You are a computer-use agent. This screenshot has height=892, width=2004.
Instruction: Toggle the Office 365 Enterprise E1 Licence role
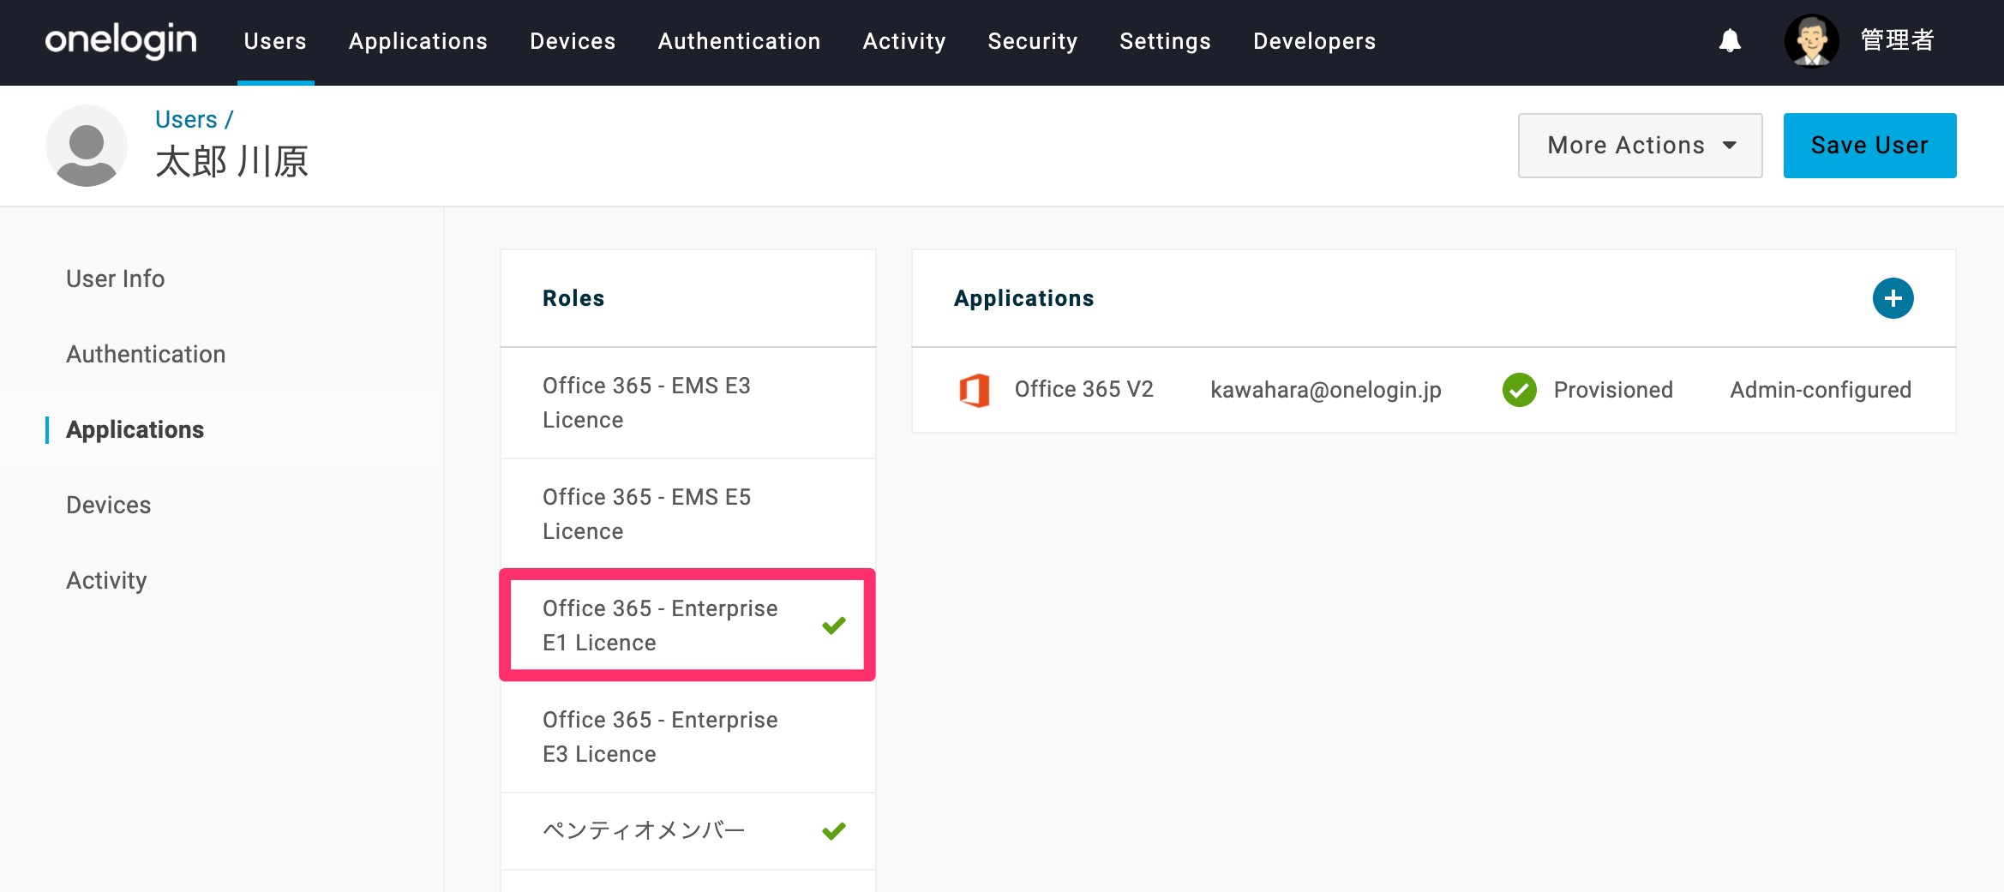point(687,626)
